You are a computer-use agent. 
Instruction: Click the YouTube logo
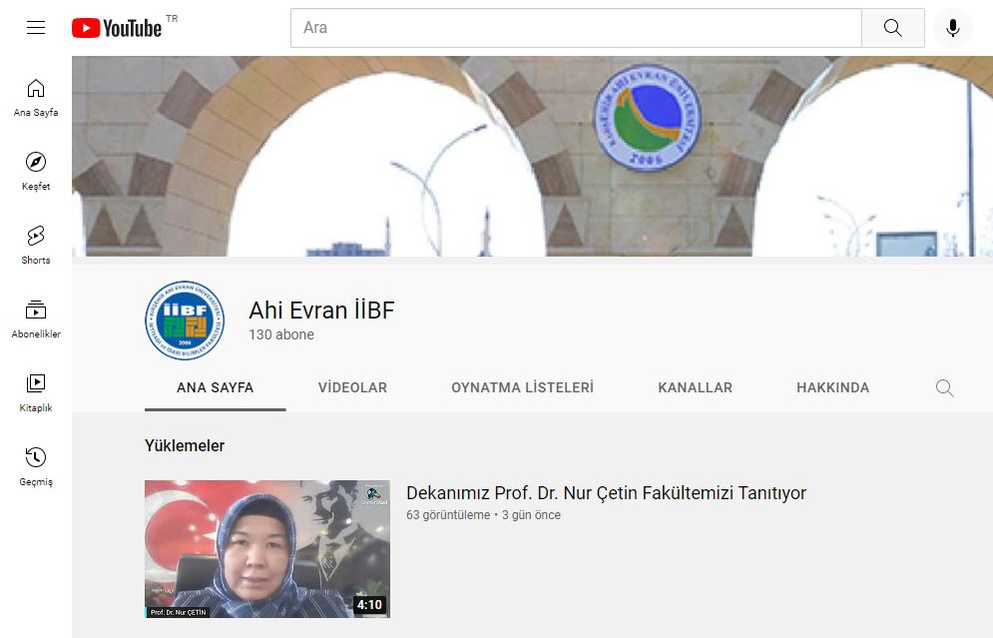click(x=117, y=28)
